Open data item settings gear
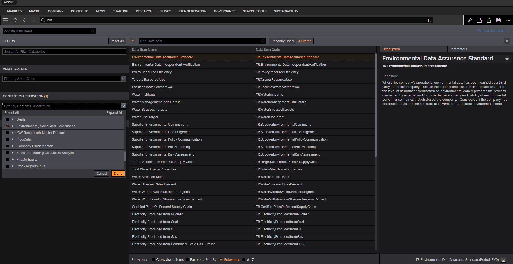Image resolution: width=513 pixels, height=264 pixels. pos(507,41)
